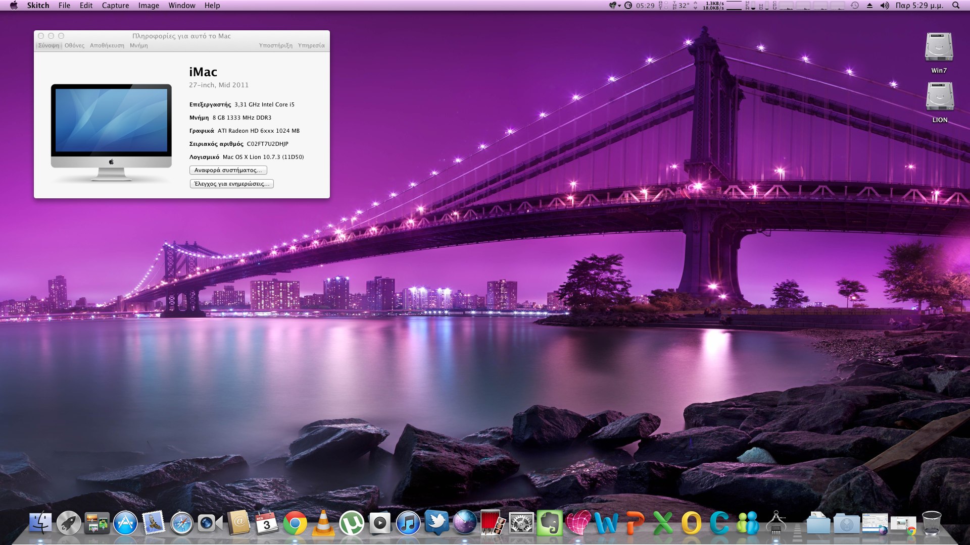Open Microsoft Outlook in the dock

tap(691, 523)
